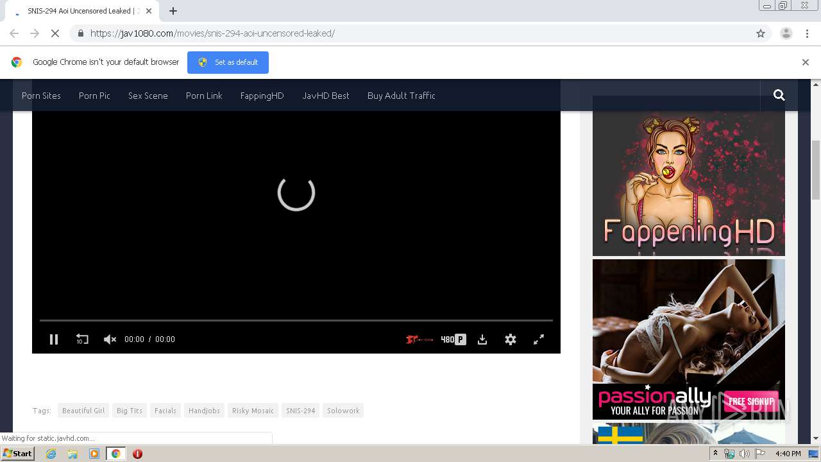The width and height of the screenshot is (821, 462).
Task: Show hidden system tray icons
Action: [x=715, y=454]
